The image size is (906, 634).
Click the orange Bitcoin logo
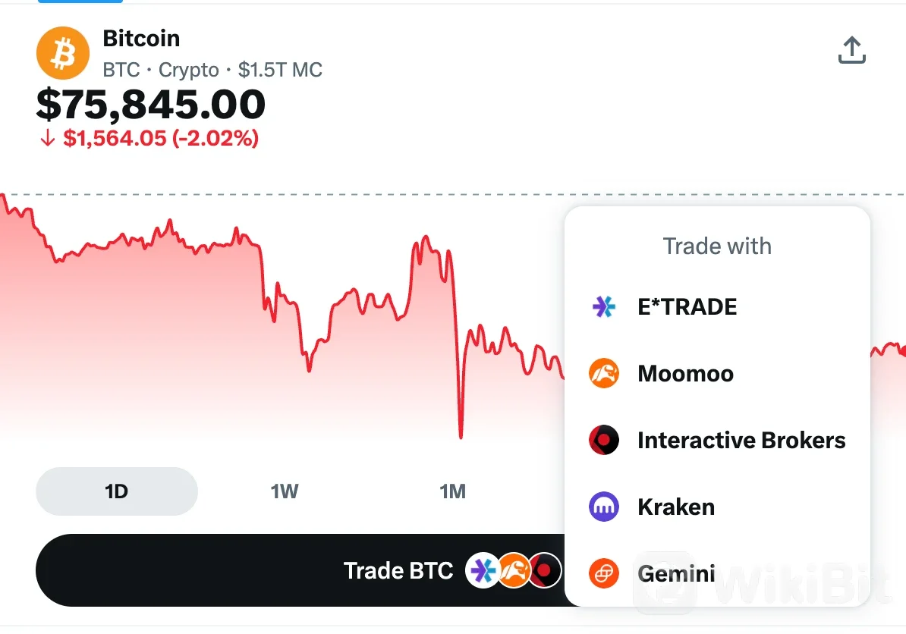63,53
